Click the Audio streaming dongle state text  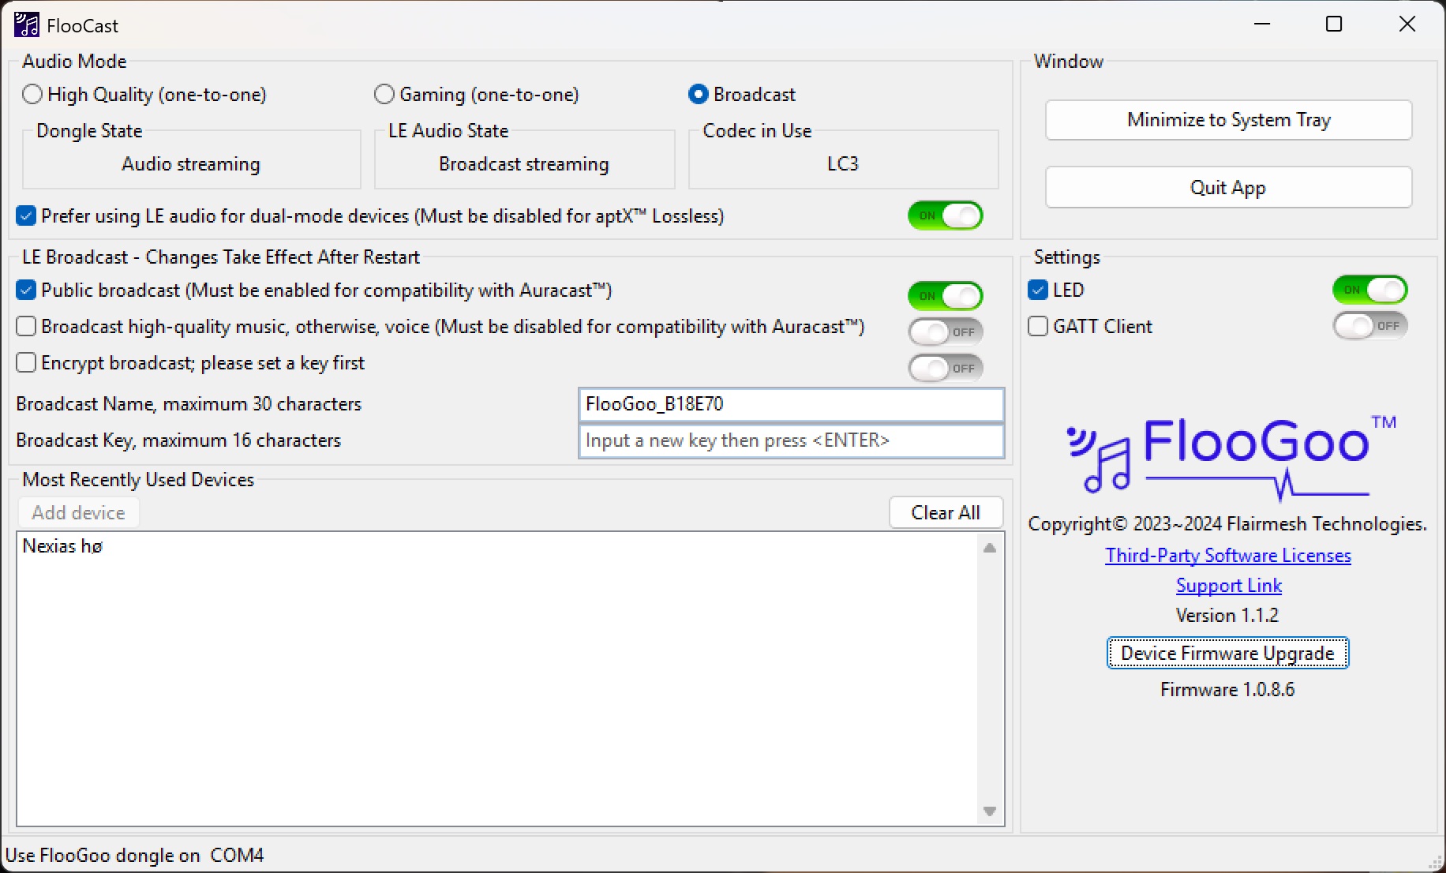tap(191, 164)
